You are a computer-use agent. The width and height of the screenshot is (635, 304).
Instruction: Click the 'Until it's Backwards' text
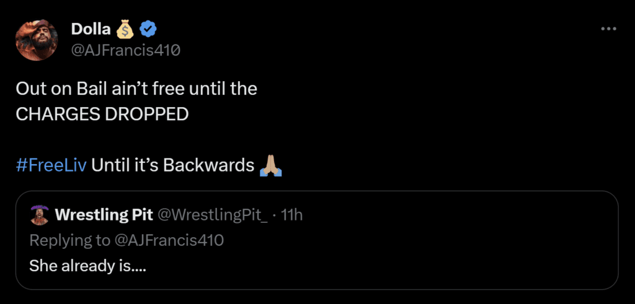coord(173,166)
